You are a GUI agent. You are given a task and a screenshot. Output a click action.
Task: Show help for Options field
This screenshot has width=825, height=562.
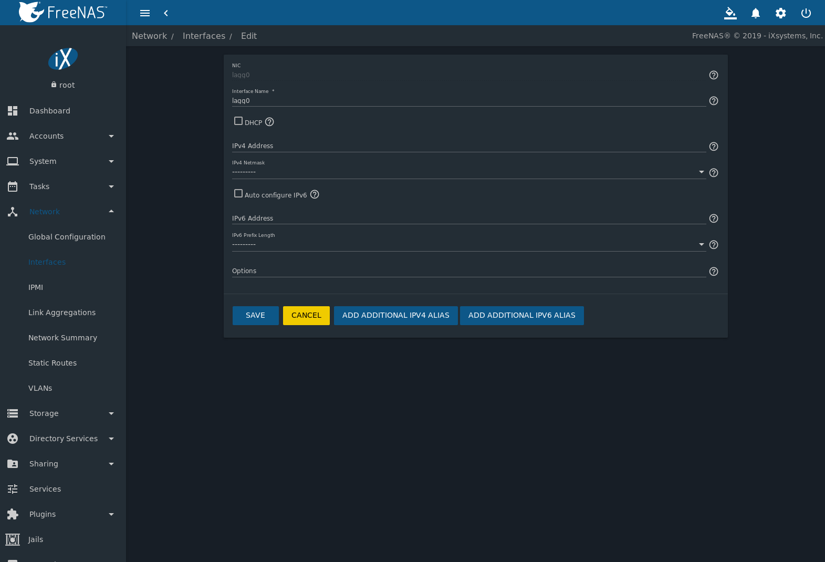pyautogui.click(x=714, y=272)
